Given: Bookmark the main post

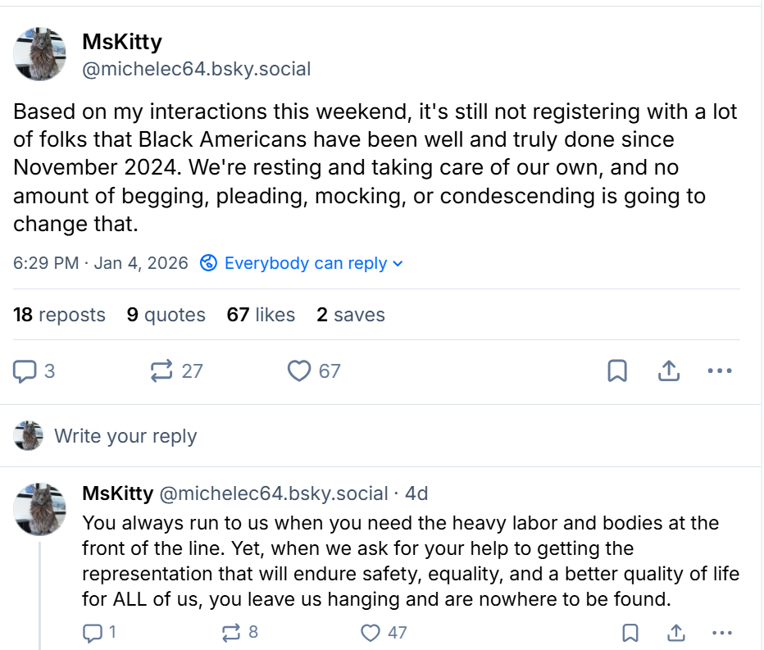Looking at the screenshot, I should 617,371.
